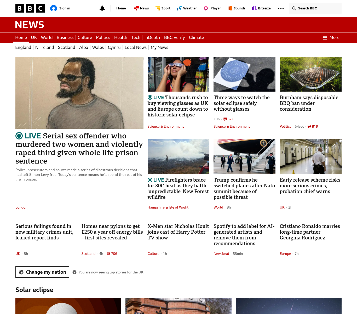Open the England regional link
Viewport: 357px width, 314px height.
pyautogui.click(x=23, y=48)
